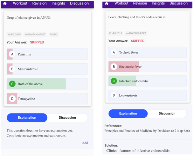Click KL-PG 2015 tag in left panel

14,35
